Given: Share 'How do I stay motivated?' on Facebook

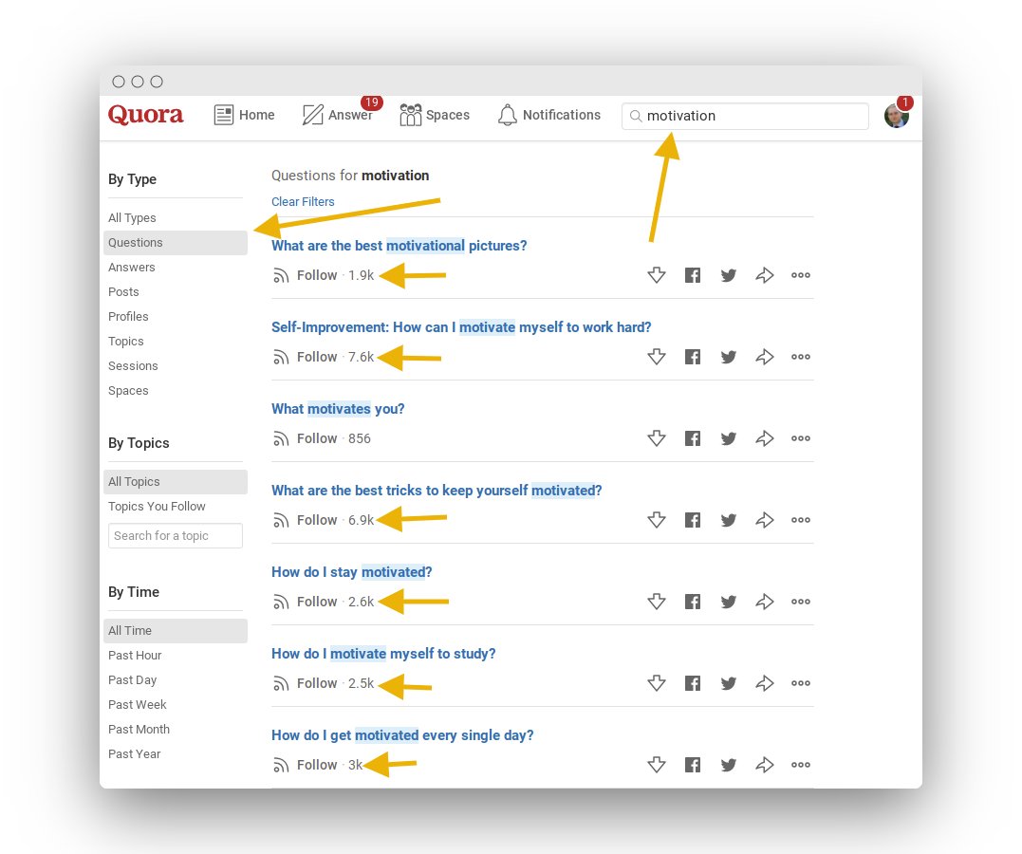Looking at the screenshot, I should [x=693, y=601].
